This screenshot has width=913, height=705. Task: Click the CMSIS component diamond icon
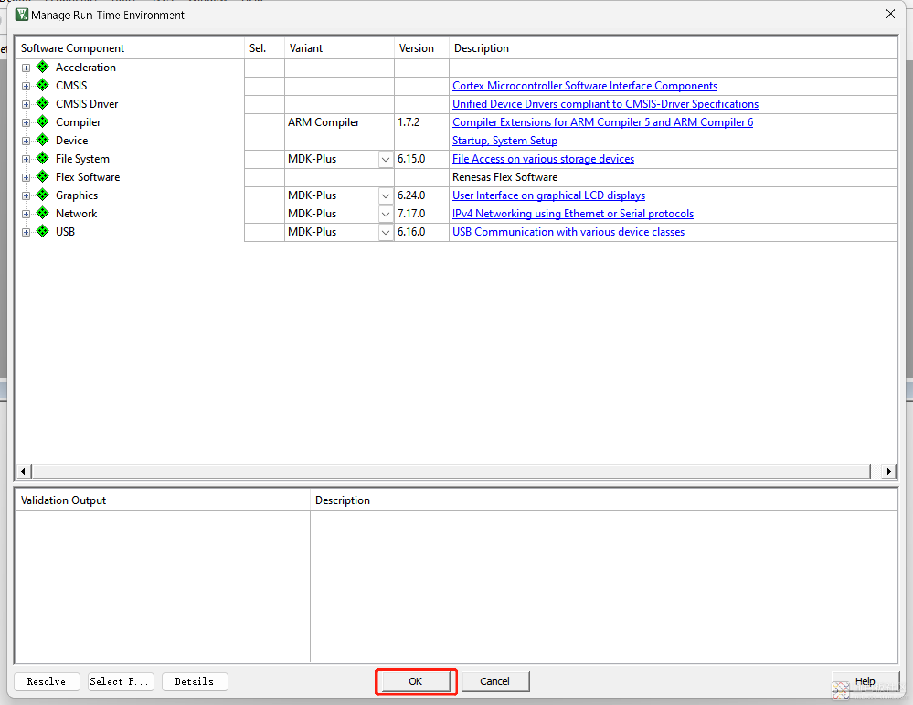coord(42,85)
